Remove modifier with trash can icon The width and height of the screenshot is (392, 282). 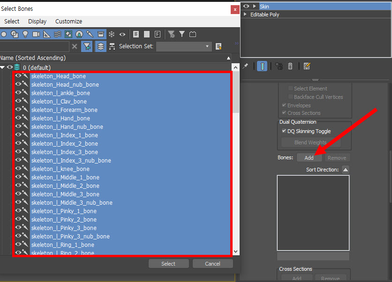point(290,66)
